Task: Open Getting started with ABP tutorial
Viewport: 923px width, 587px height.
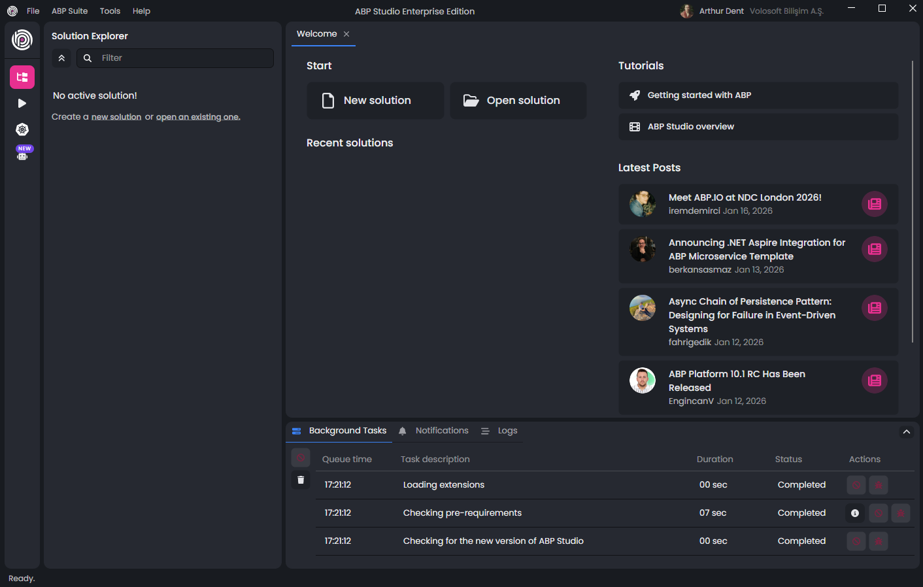Action: tap(758, 95)
